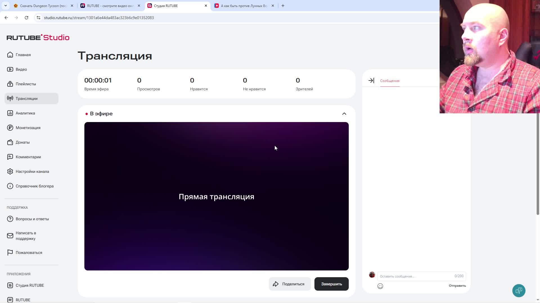Click the Монетизация ruble icon
This screenshot has width=540, height=303.
coord(10,128)
